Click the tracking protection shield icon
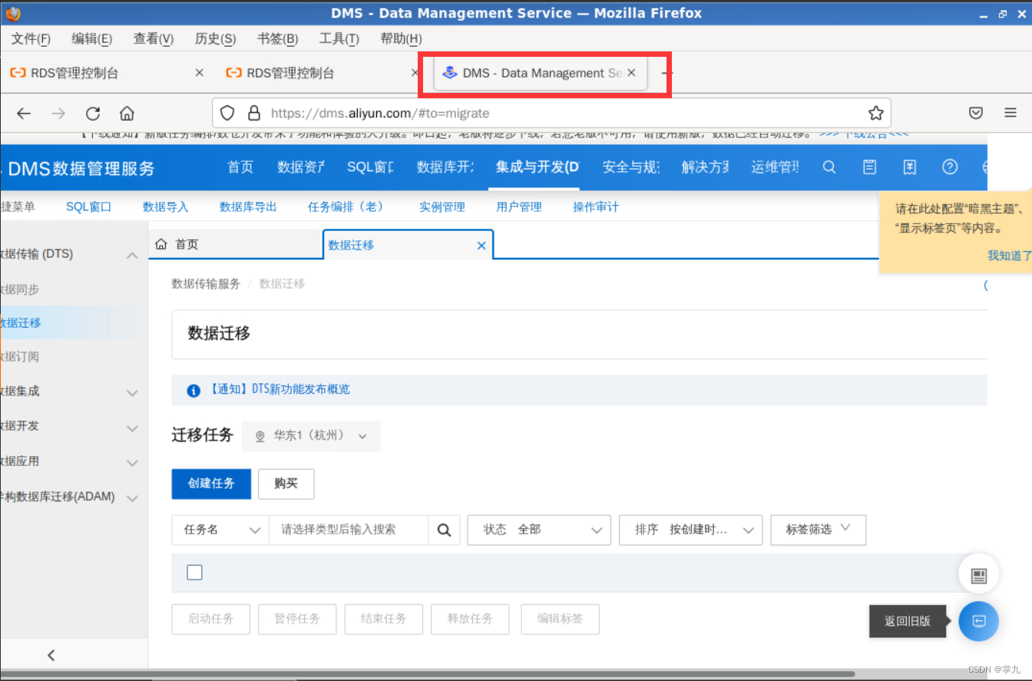 point(227,113)
